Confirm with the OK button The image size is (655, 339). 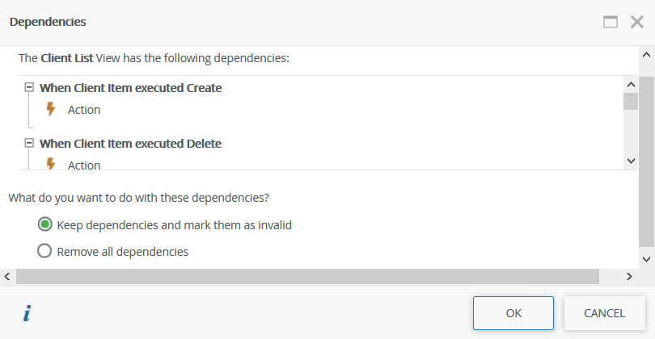click(513, 313)
